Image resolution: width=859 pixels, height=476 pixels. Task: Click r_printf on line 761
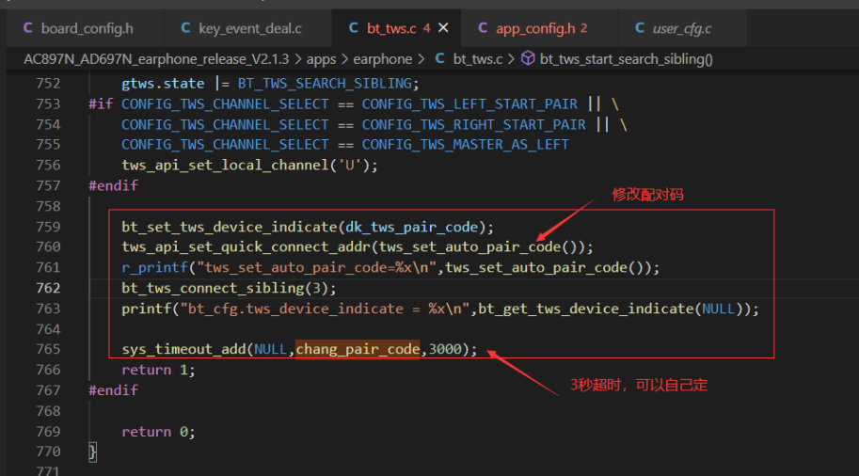coord(154,268)
